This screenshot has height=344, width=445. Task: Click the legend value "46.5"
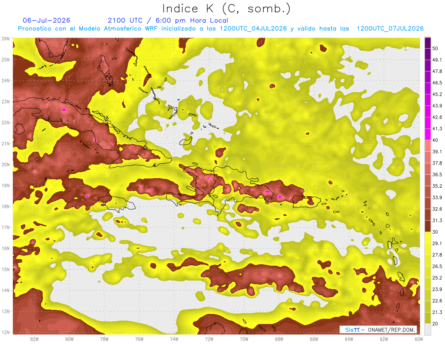[437, 83]
